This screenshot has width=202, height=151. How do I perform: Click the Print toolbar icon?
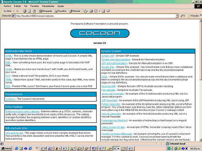point(91,11)
